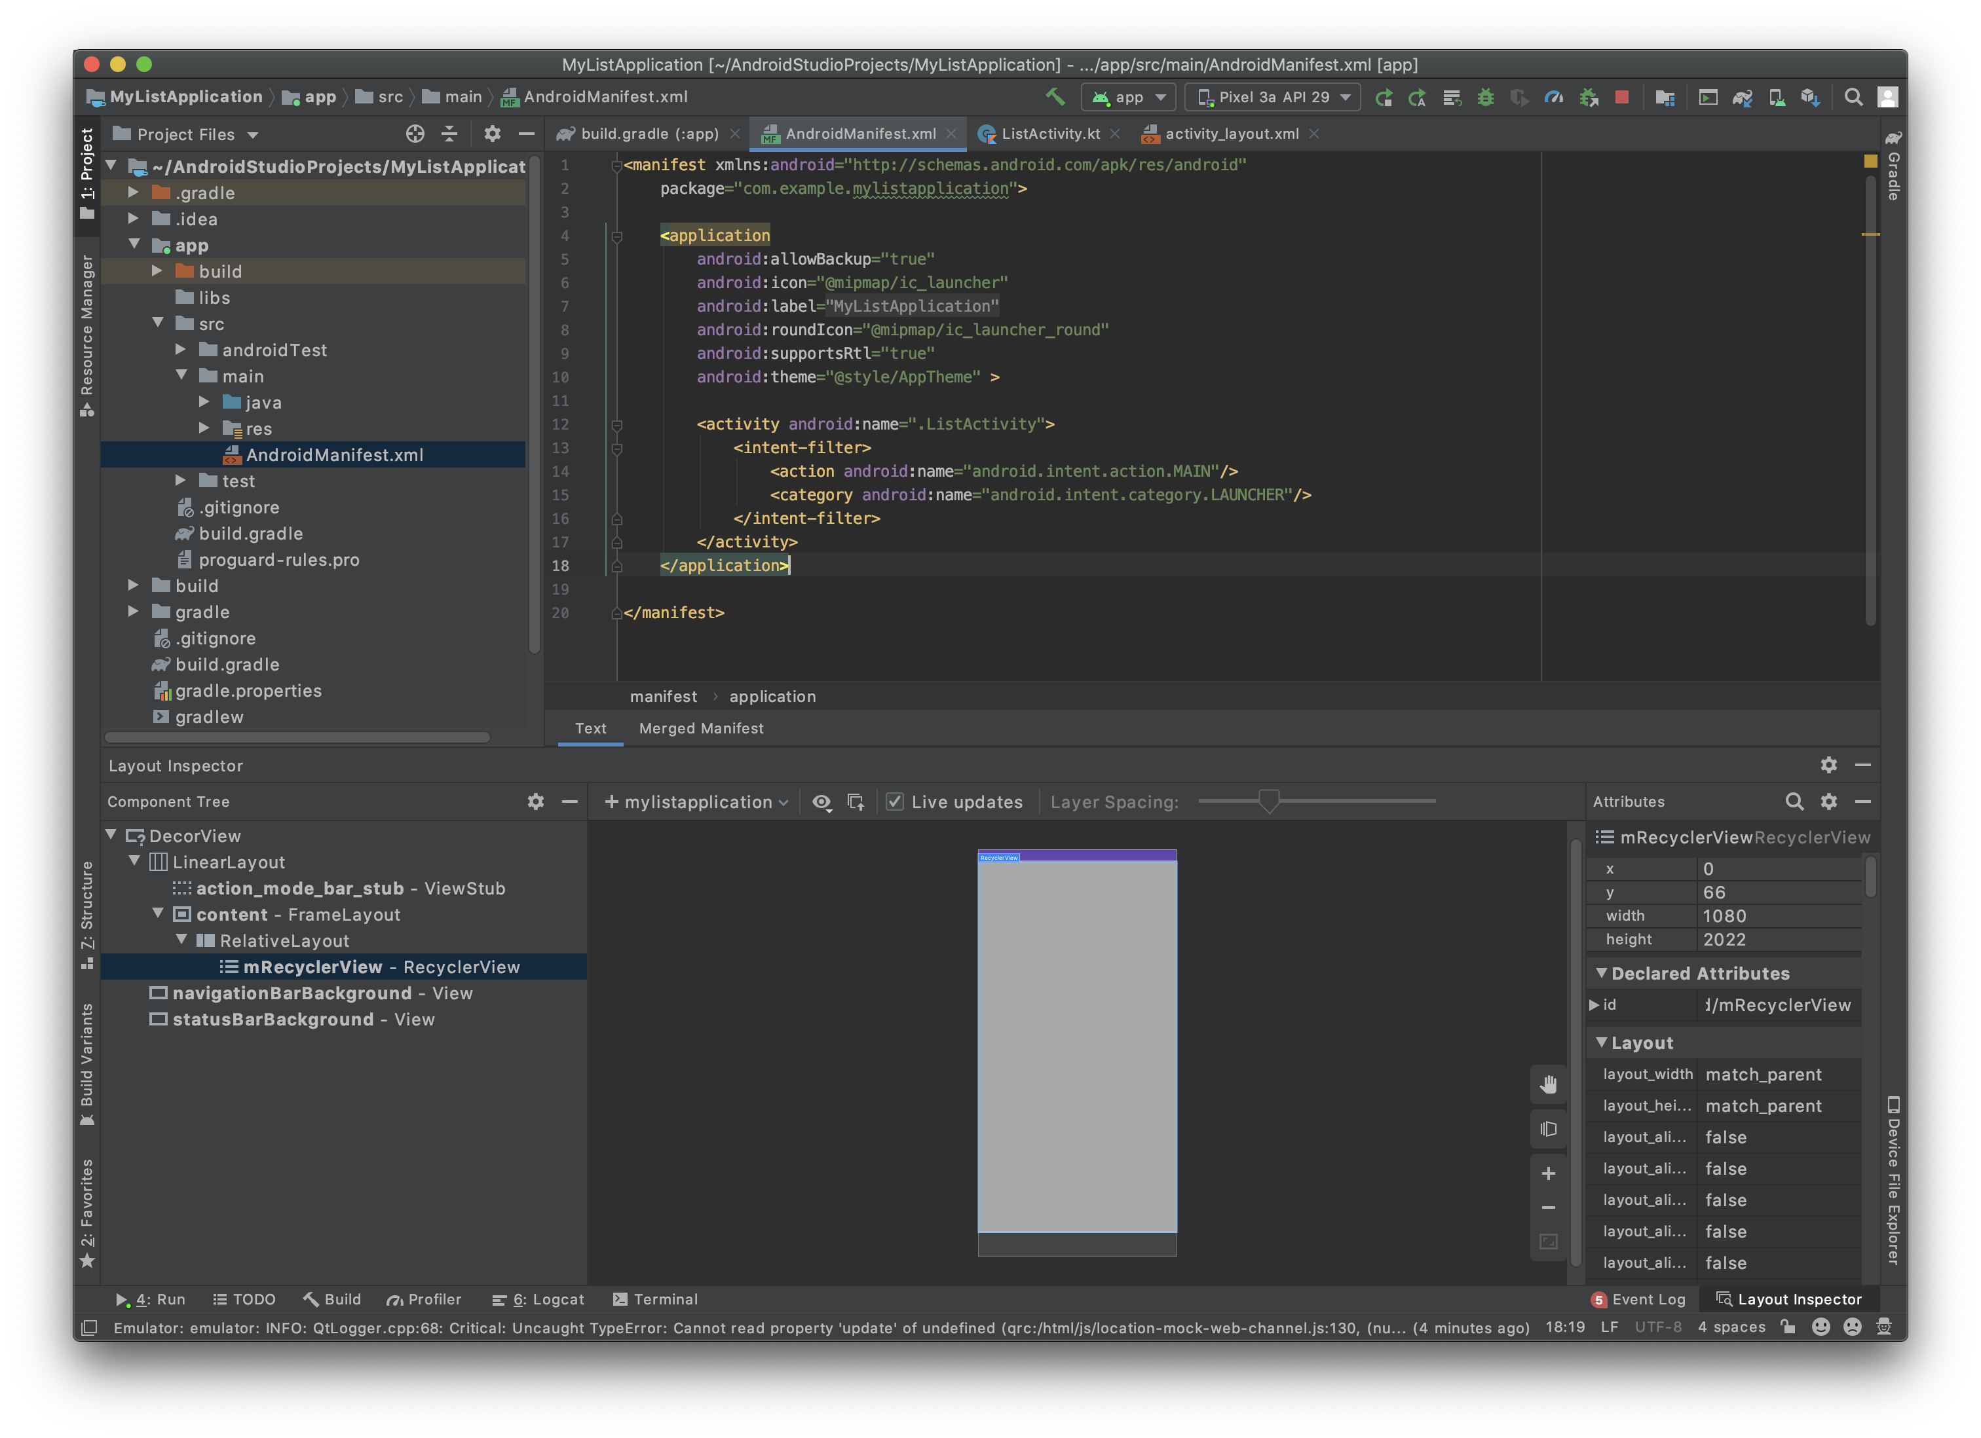Collapse the Declared Attributes section
1981x1438 pixels.
1601,972
